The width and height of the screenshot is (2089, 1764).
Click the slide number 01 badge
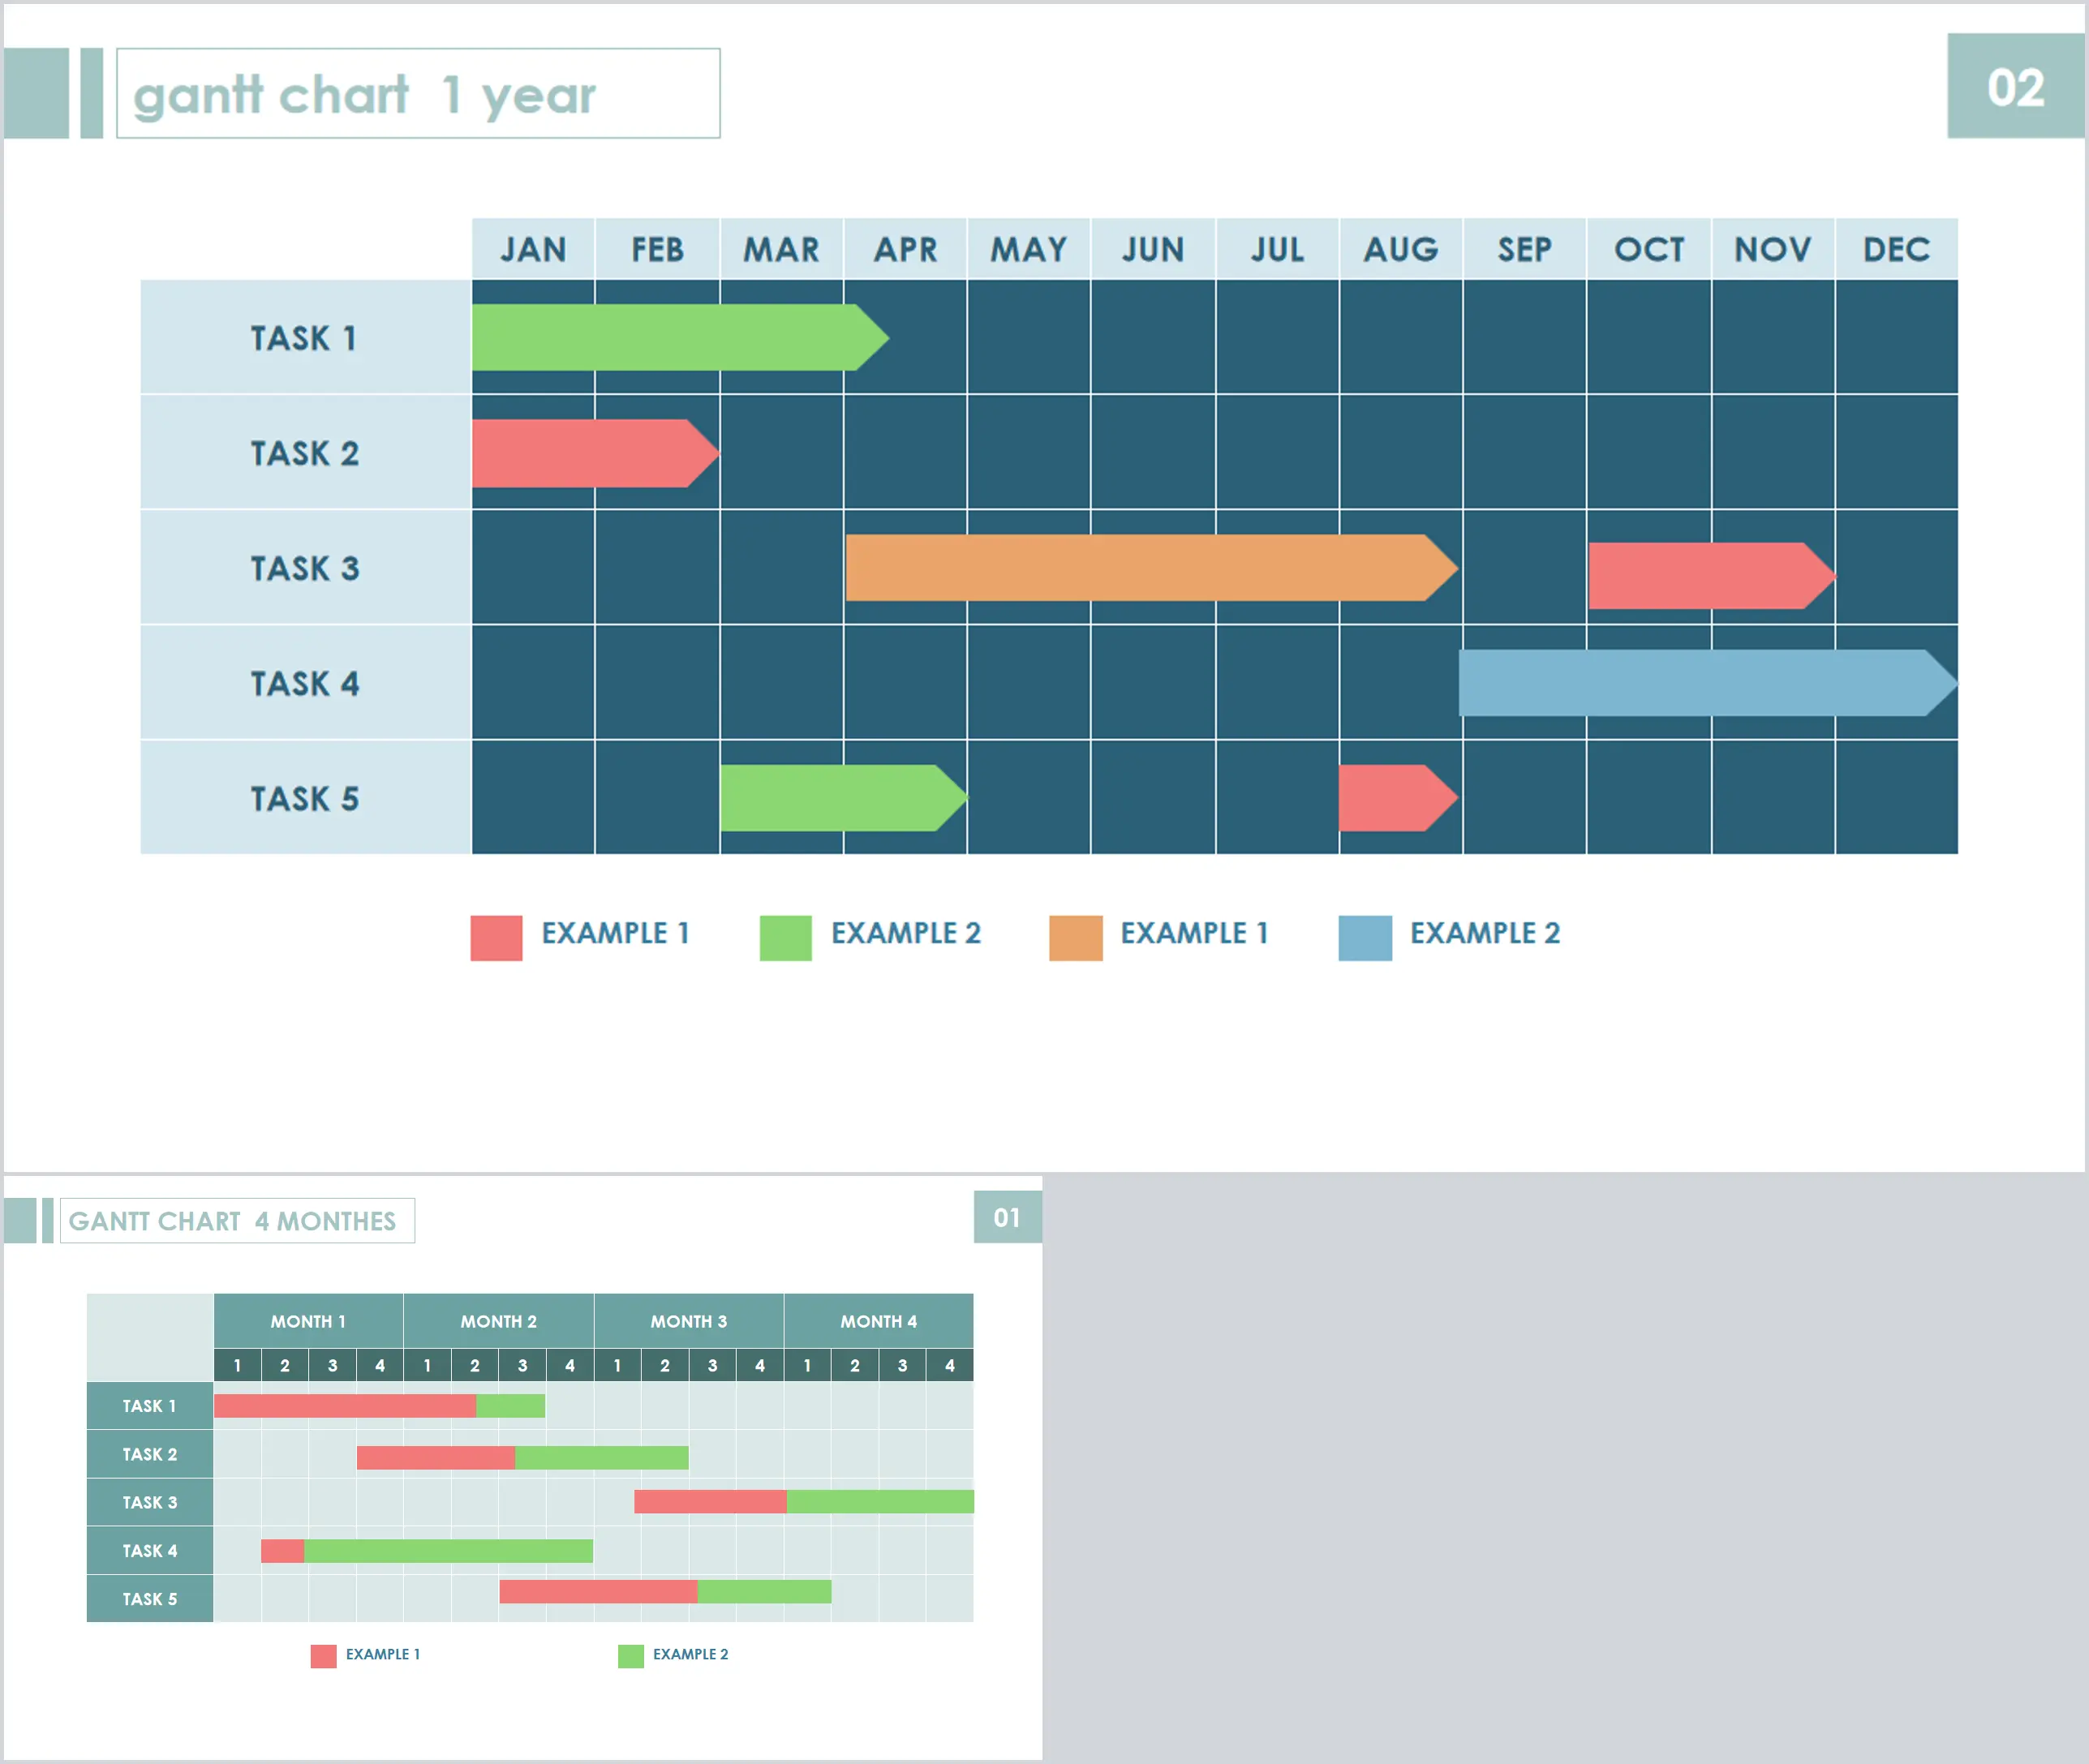(x=1007, y=1216)
